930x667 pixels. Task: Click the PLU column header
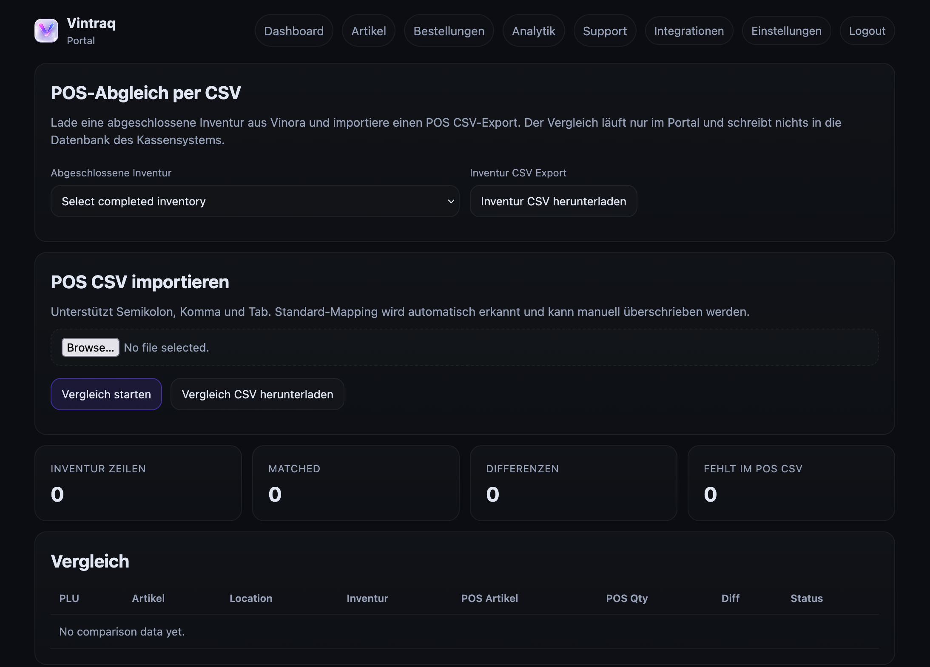[x=69, y=598]
